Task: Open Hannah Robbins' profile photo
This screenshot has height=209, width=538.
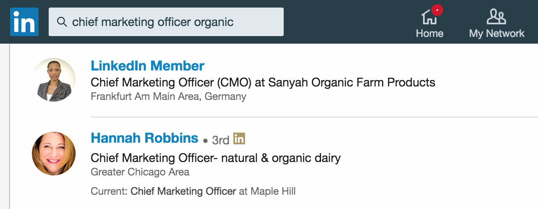Action: click(54, 154)
